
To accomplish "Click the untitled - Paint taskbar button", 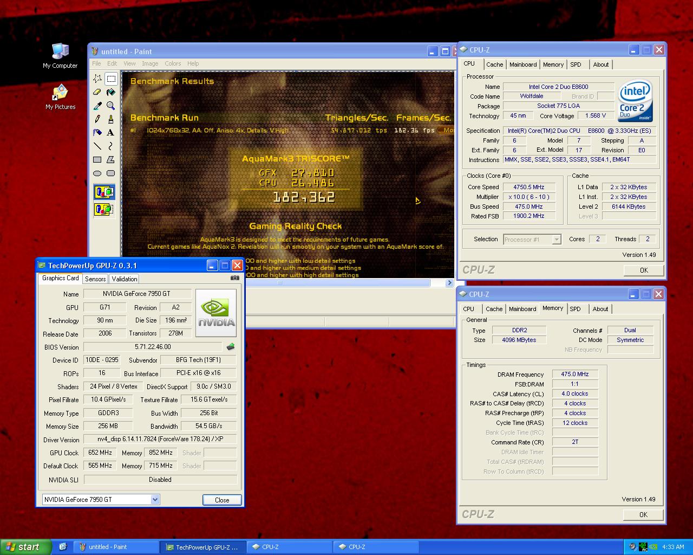I will point(116,547).
